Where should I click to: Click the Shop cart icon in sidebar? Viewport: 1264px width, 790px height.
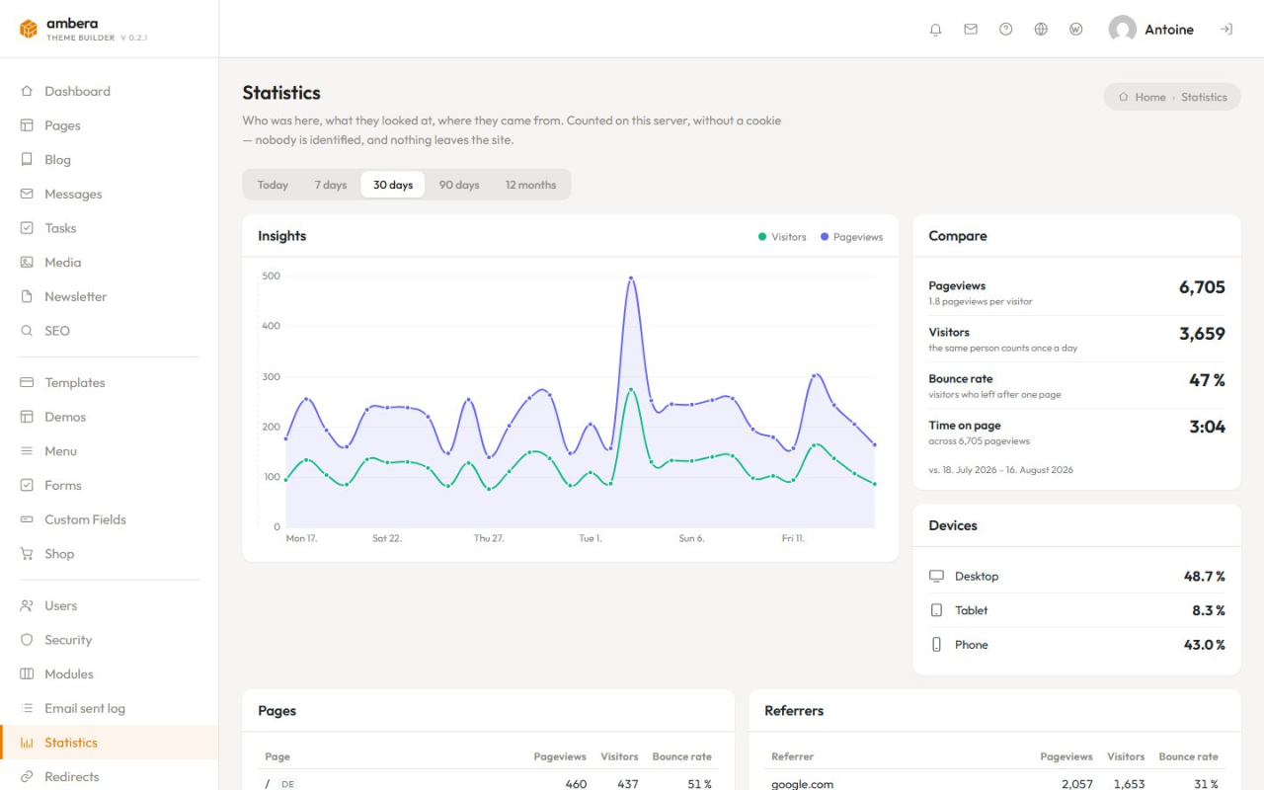(x=27, y=554)
